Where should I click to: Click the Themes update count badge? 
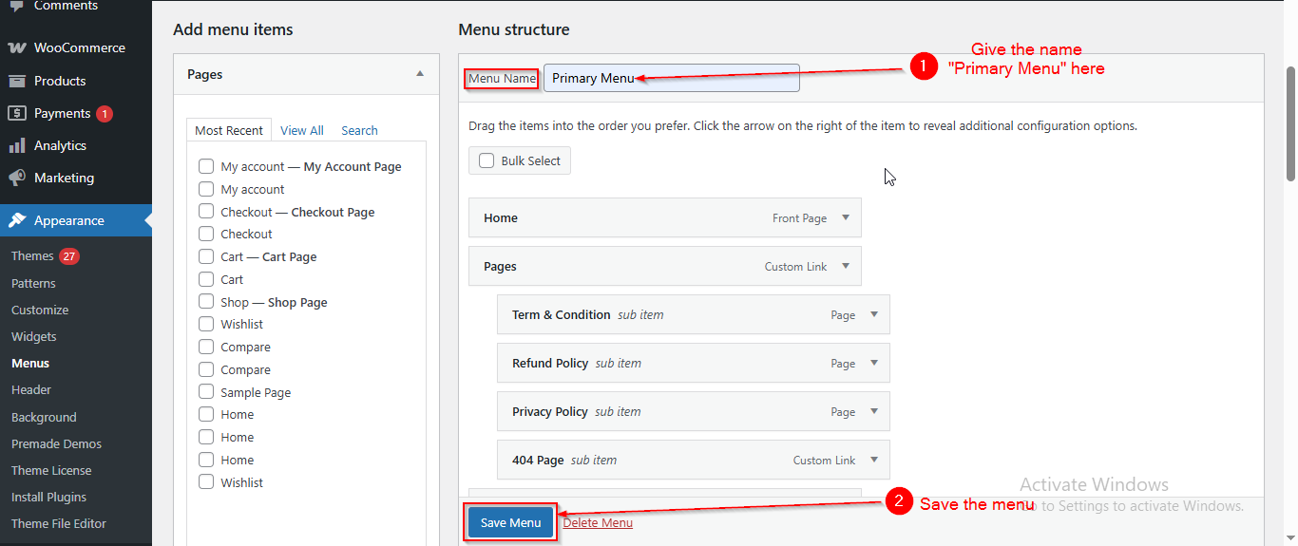click(x=68, y=255)
